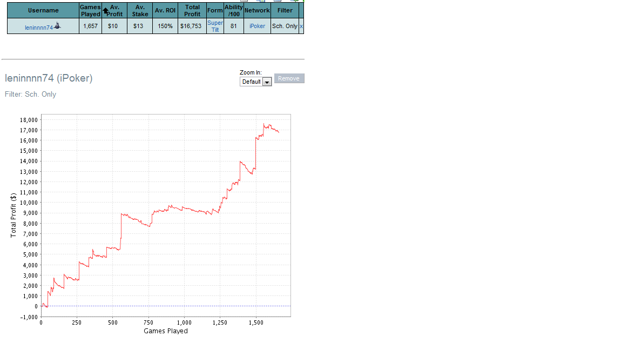The image size is (622, 350).
Task: Click the leninnnn74 (iPoker) chart heading
Action: click(x=49, y=78)
